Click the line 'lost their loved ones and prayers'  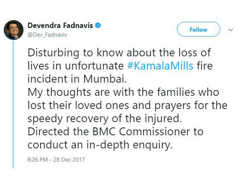coord(128,105)
